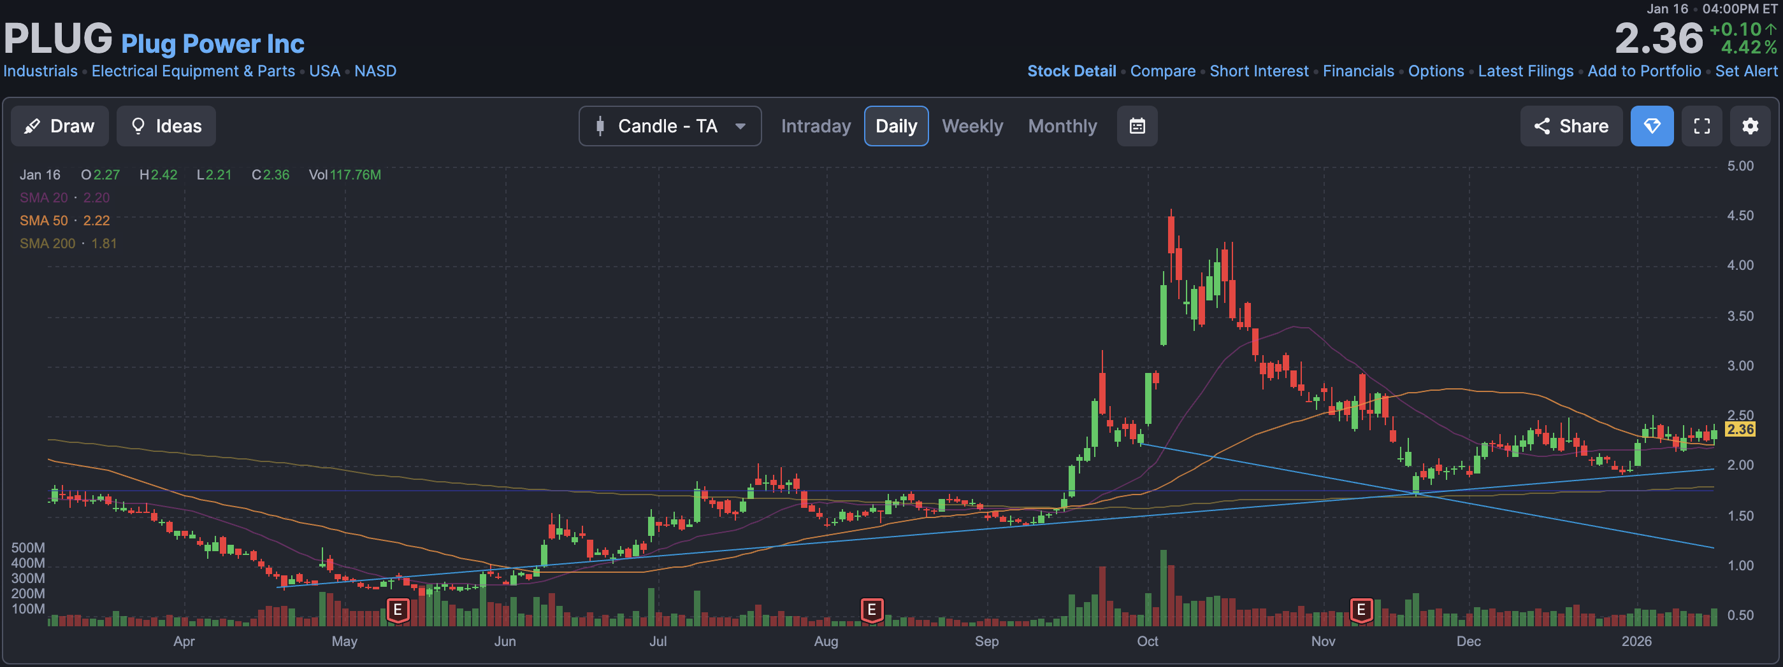Click the 5.00 price axis label
The image size is (1783, 667).
coord(1740,166)
